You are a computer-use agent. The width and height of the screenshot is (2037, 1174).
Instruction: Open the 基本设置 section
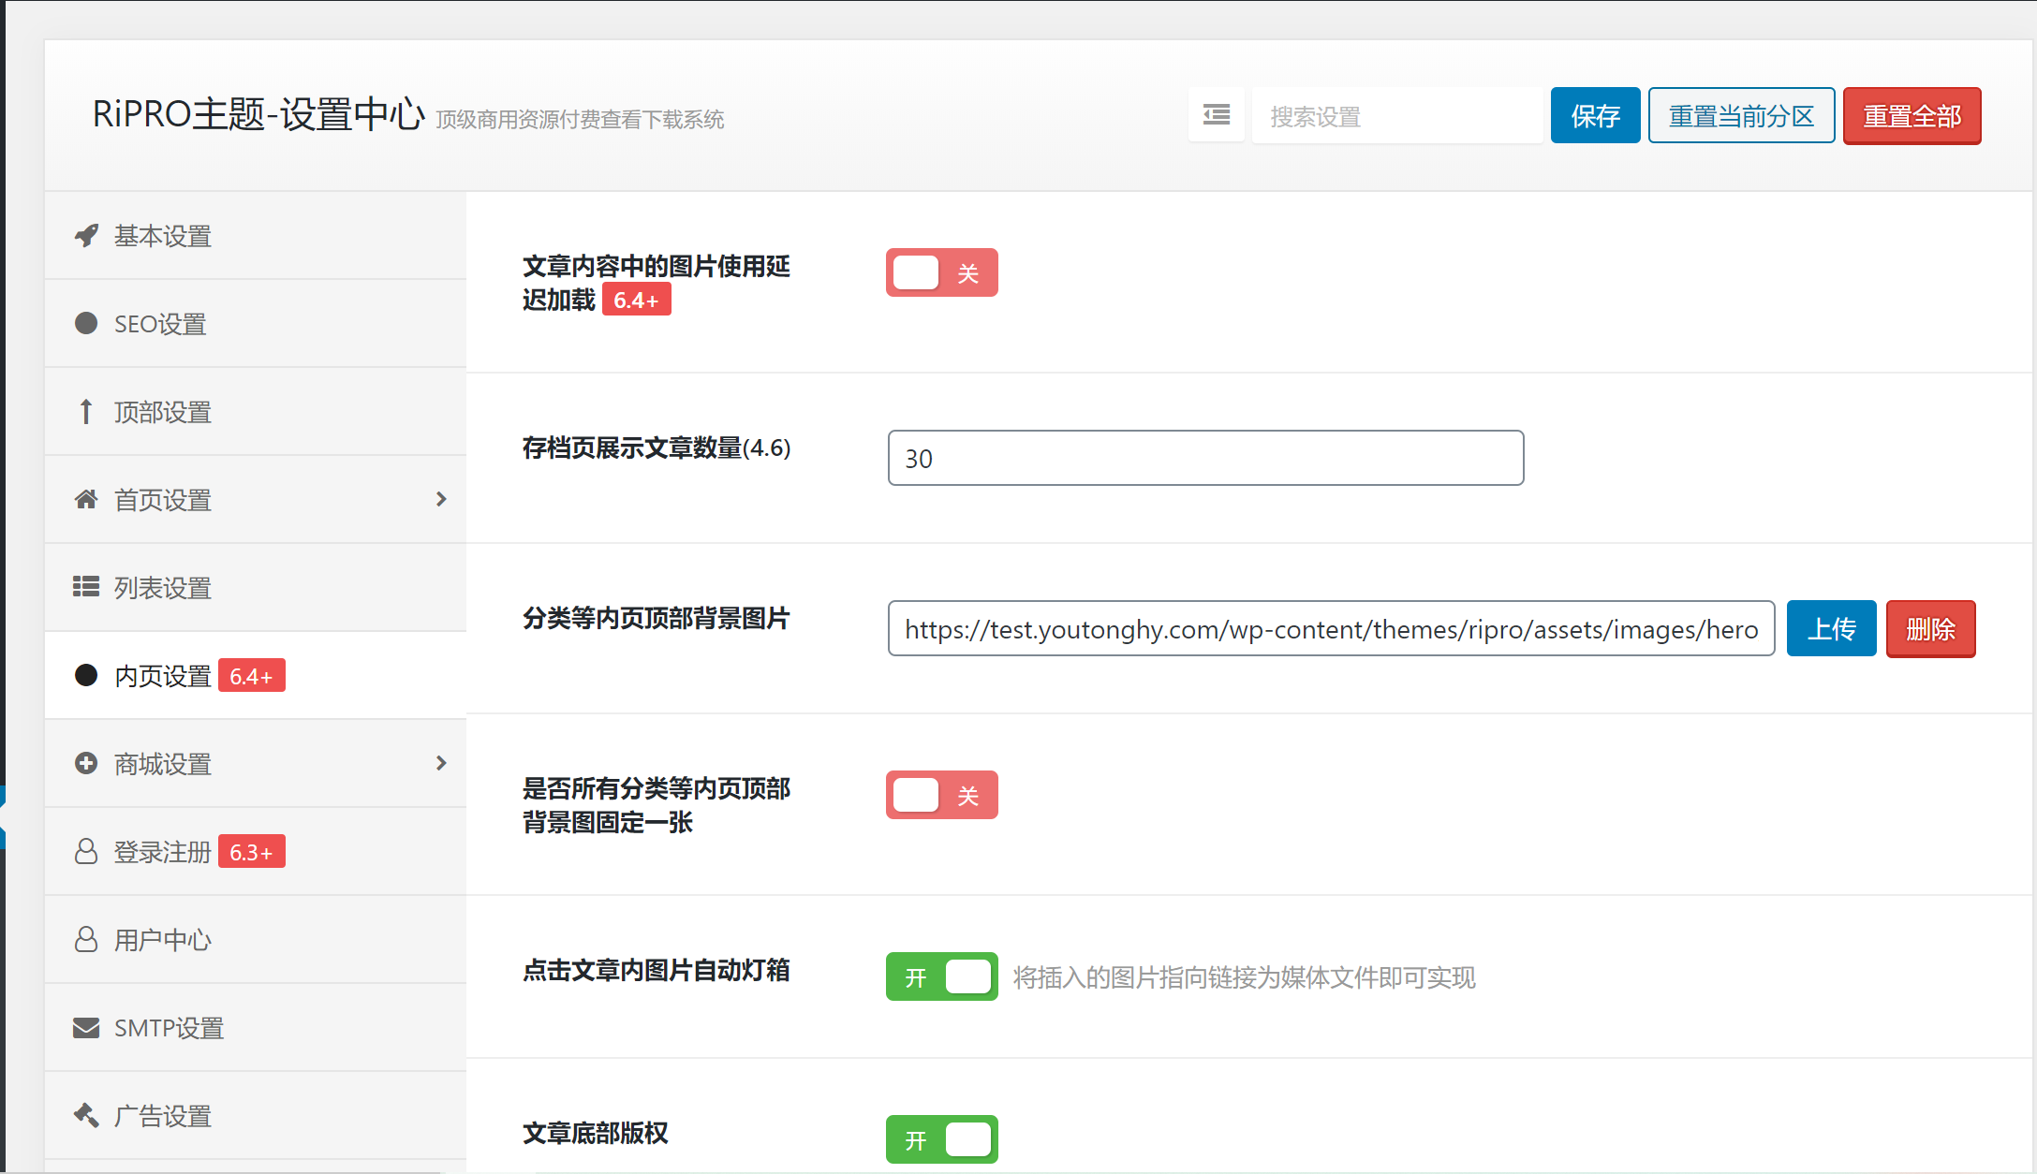coord(256,235)
